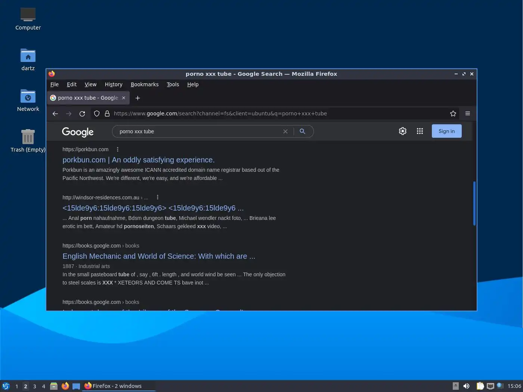This screenshot has height=392, width=523.
Task: Switch to workspace 3
Action: pyautogui.click(x=34, y=386)
